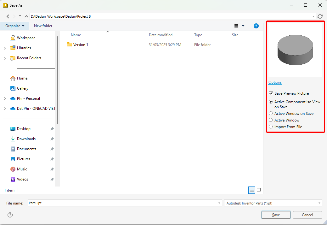Click the question mark help icon at bottom
The height and width of the screenshot is (225, 327).
[10, 215]
